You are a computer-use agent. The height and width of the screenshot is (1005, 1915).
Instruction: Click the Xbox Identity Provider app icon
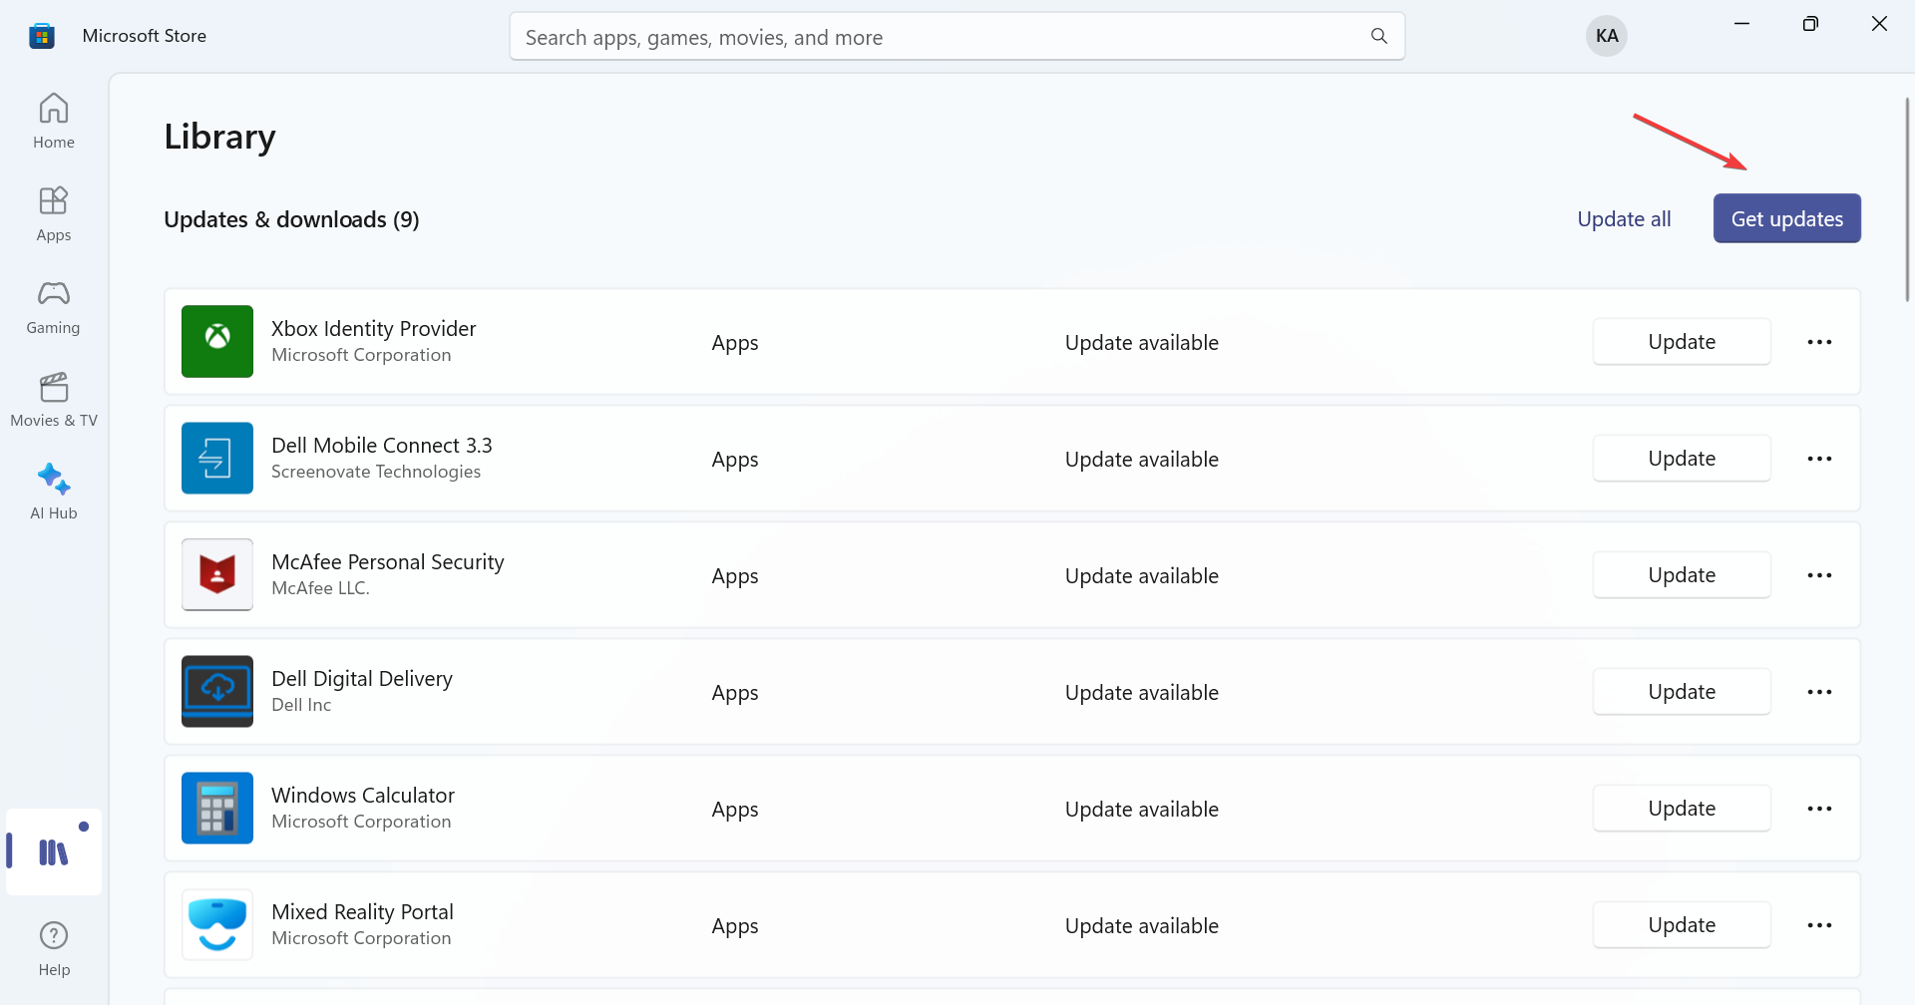click(217, 341)
